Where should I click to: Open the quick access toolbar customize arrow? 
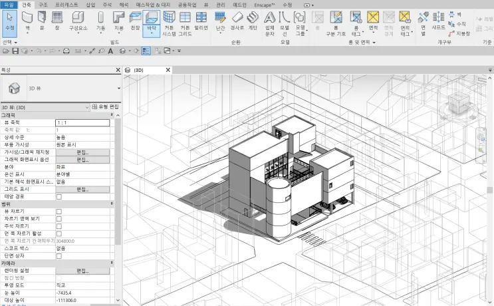tap(179, 51)
